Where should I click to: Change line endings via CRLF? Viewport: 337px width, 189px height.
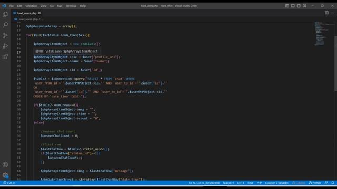point(251,183)
